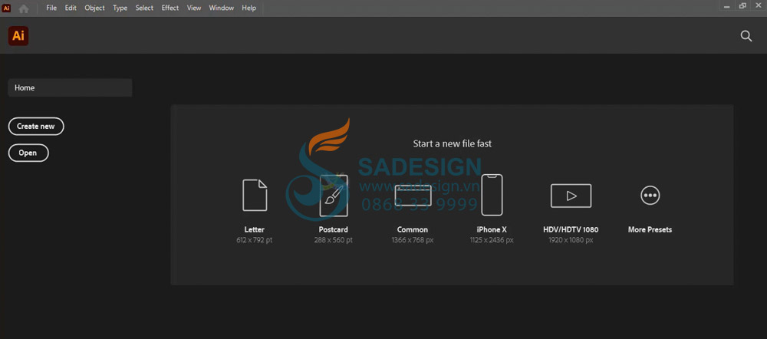Open the Help menu
The height and width of the screenshot is (339, 767).
(249, 8)
